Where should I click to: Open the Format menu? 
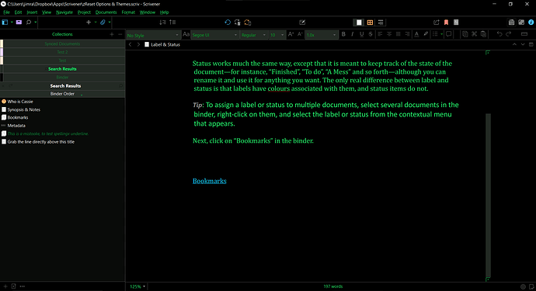[x=128, y=12]
